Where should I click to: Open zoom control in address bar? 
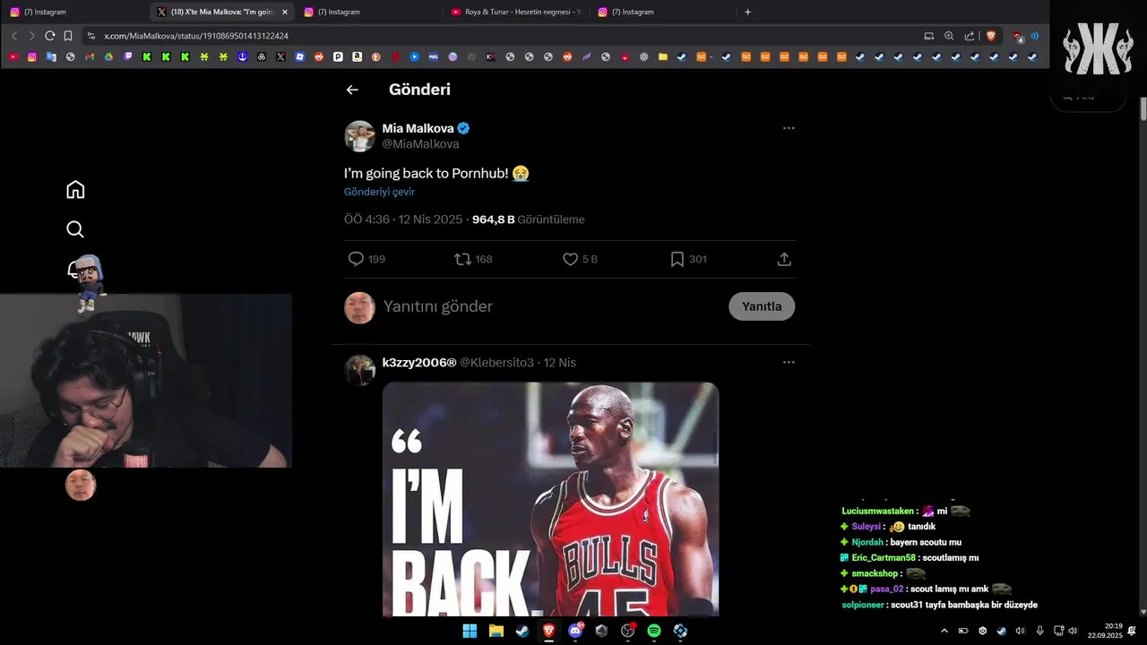click(x=949, y=36)
